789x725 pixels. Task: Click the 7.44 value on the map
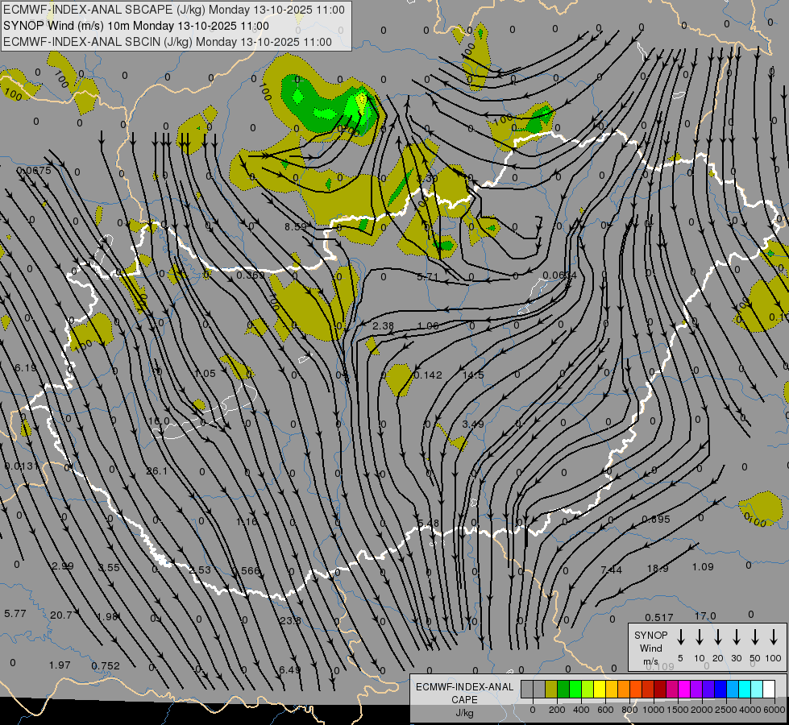tap(612, 570)
